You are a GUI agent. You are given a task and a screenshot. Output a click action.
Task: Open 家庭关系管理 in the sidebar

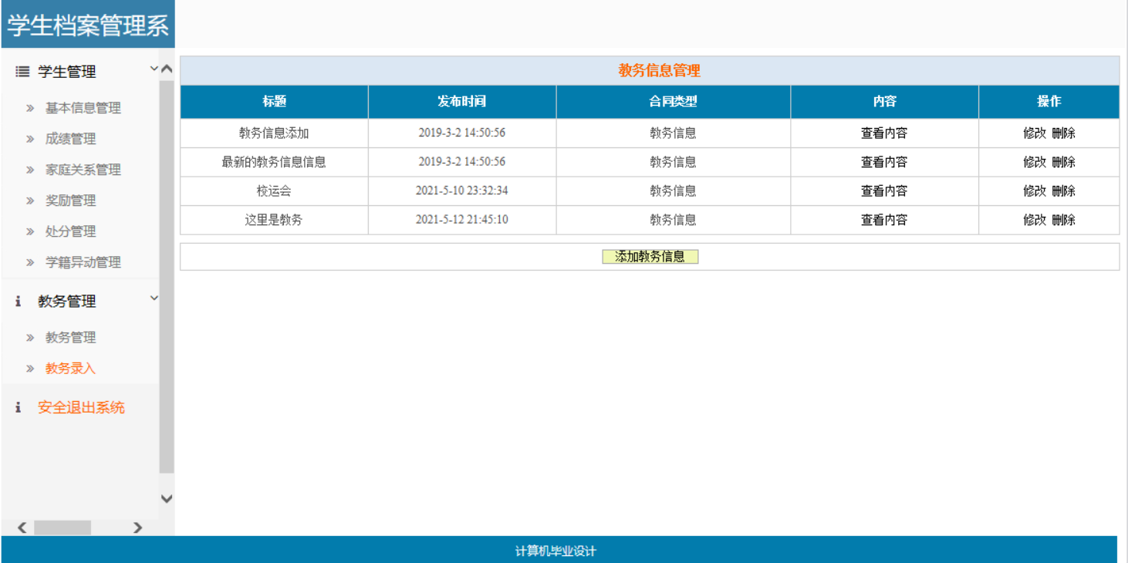(83, 170)
